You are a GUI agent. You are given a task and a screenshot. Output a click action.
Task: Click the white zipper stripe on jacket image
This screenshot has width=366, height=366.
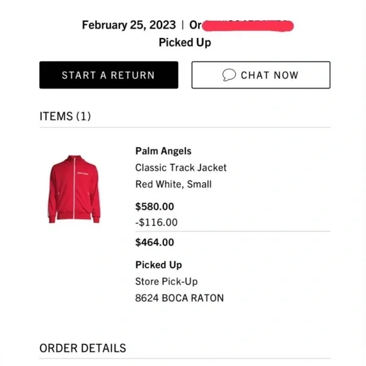[x=74, y=188]
